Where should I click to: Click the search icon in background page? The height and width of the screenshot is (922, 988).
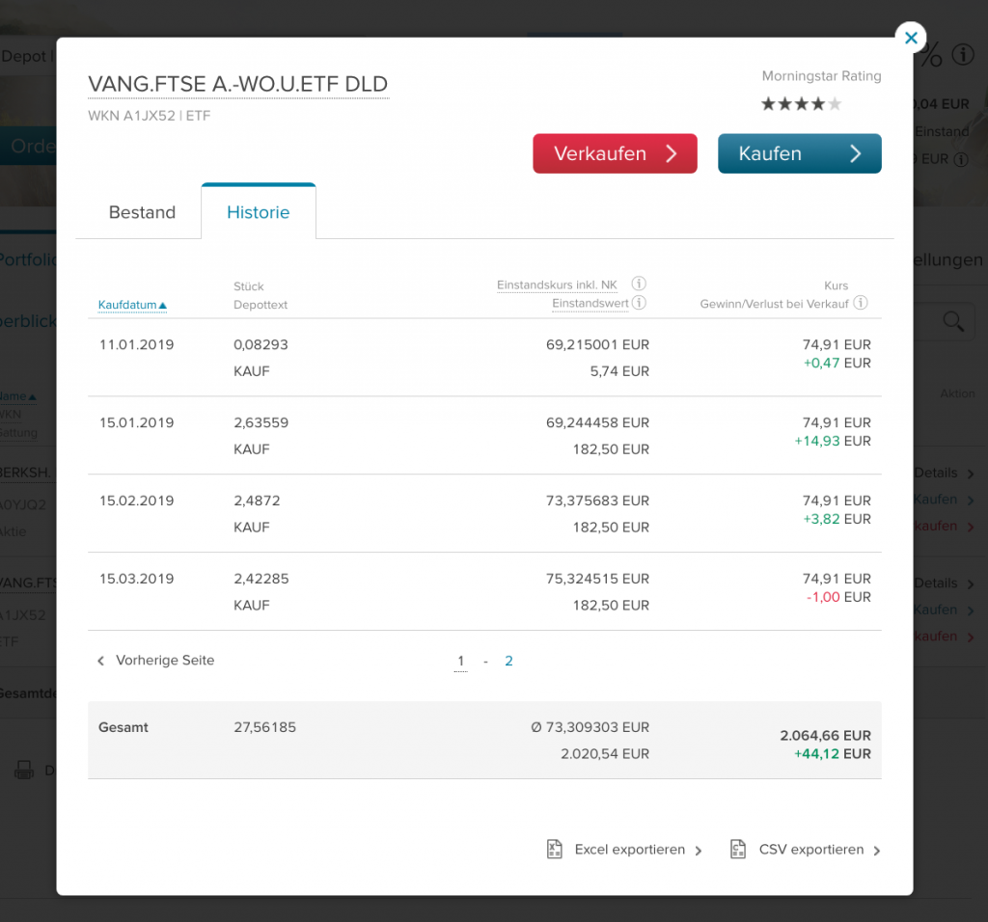pos(953,321)
